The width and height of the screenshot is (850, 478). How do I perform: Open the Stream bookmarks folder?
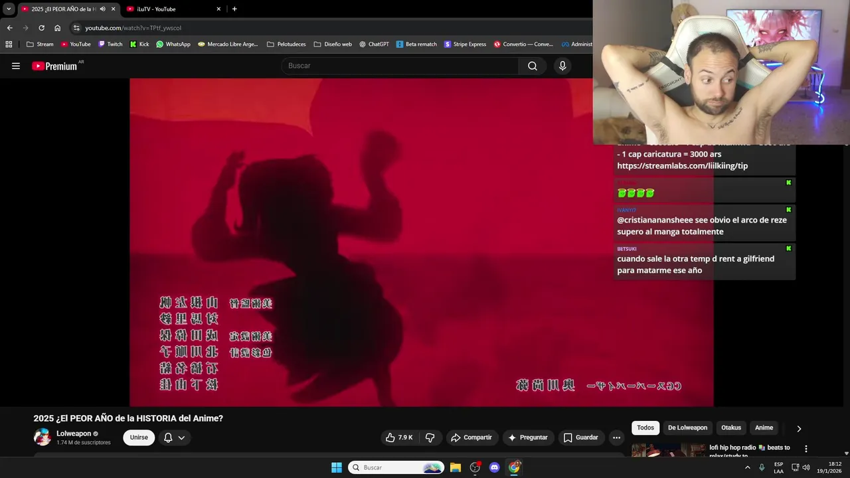click(x=40, y=44)
